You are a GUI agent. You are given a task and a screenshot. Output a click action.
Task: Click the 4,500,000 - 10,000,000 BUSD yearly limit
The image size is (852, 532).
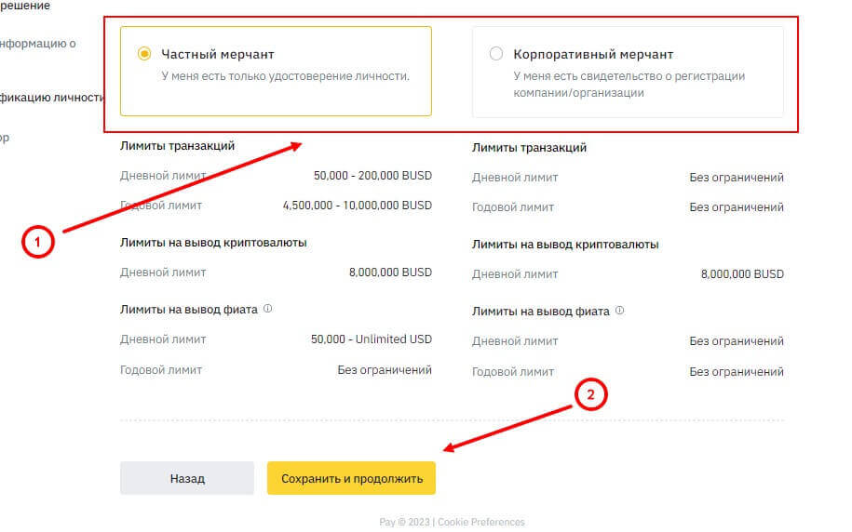coord(357,205)
